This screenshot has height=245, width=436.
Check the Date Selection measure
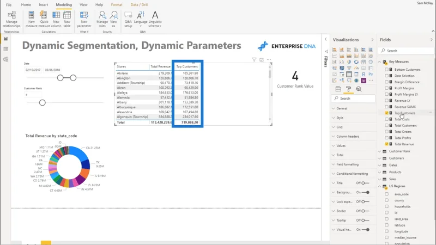[386, 76]
